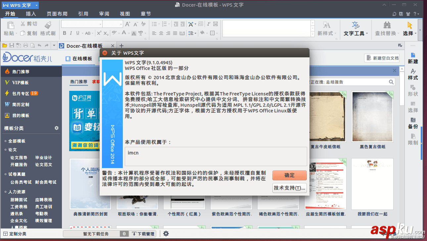The width and height of the screenshot is (427, 241).
Task: Open the font name dropdown
Action: pyautogui.click(x=100, y=24)
